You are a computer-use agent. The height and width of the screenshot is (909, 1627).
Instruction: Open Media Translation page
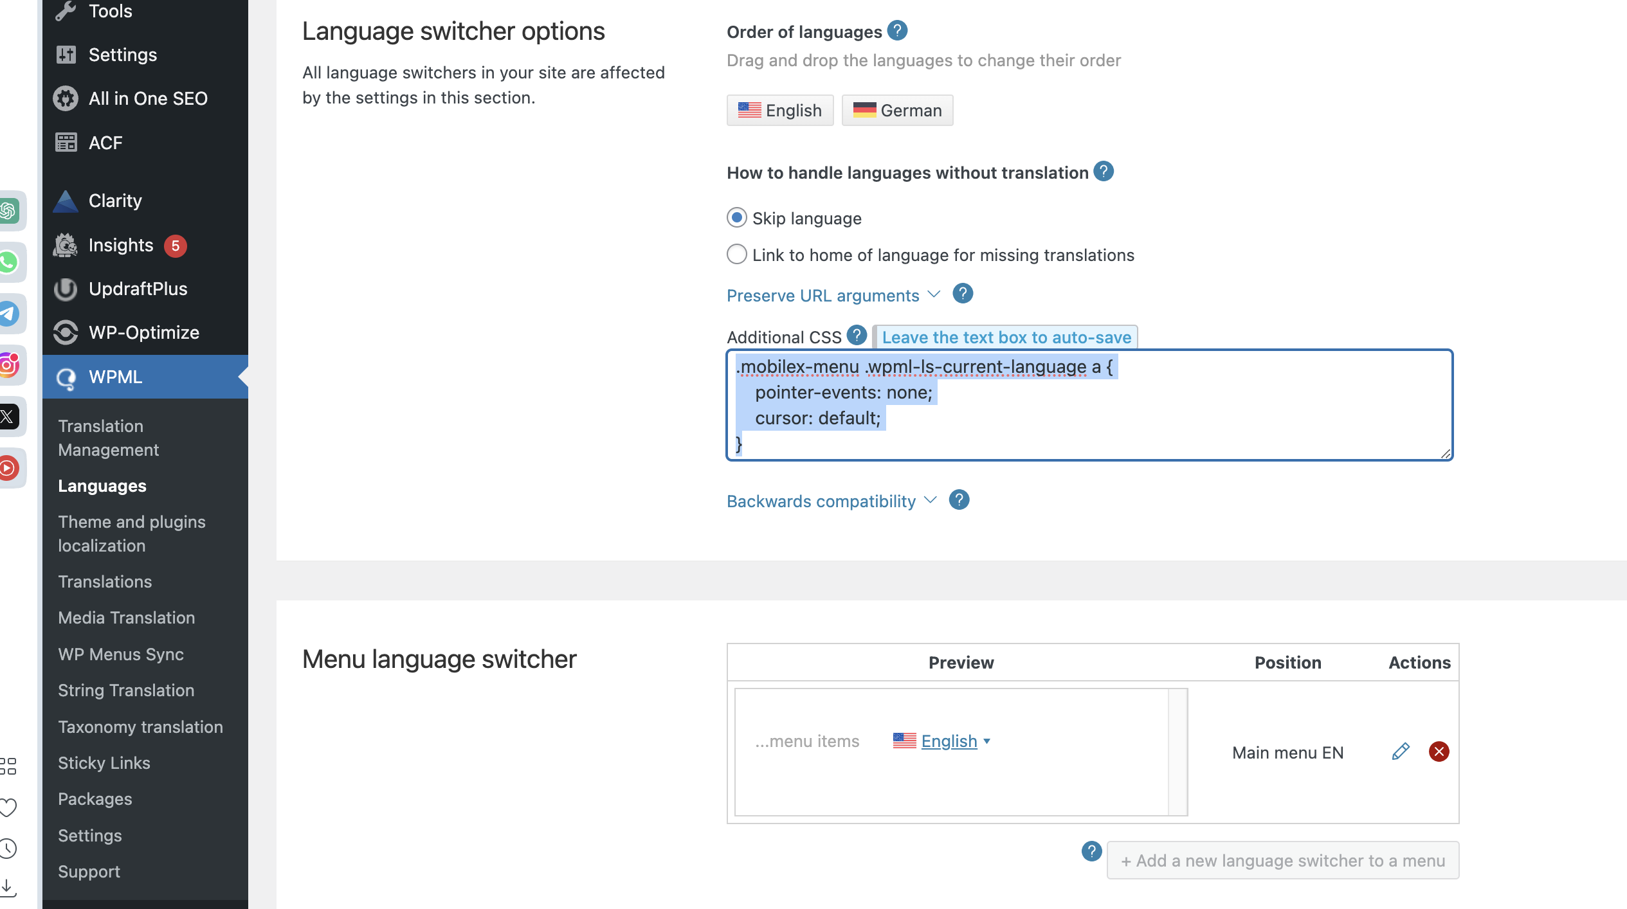click(127, 618)
